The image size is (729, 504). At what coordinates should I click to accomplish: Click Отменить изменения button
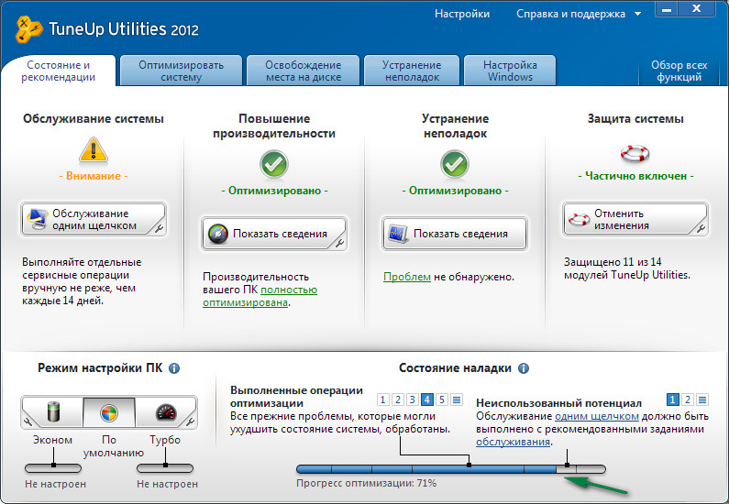tap(635, 219)
